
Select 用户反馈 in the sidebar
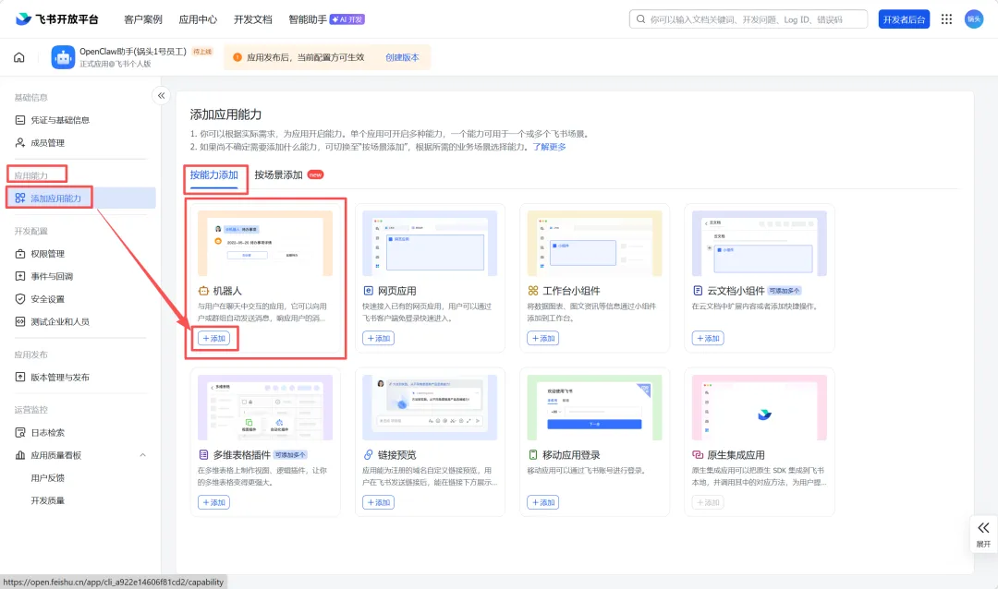[x=48, y=477]
